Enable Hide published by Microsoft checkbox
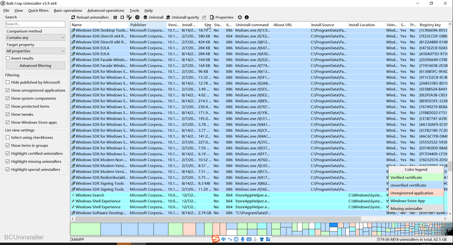Screen dimensions: 453x245 [x=8, y=83]
